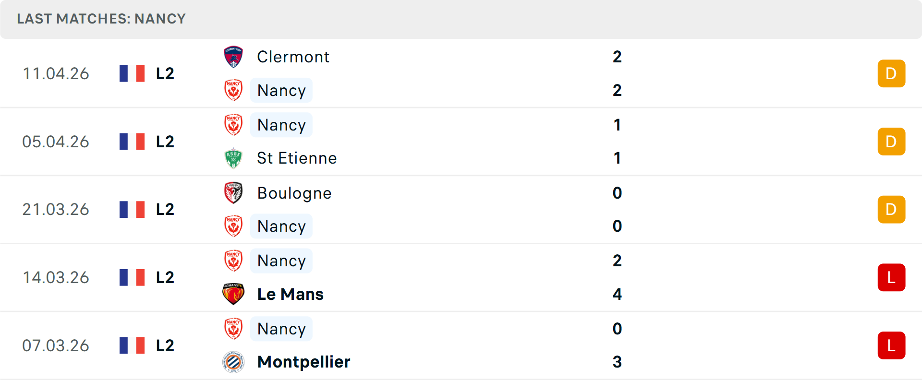Open the Le Mans team link

pyautogui.click(x=290, y=294)
